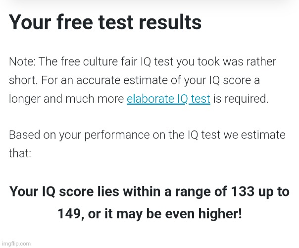Viewport: 299px width, 248px height.
Task: Click the imgflip.com watermark
Action: point(16,244)
